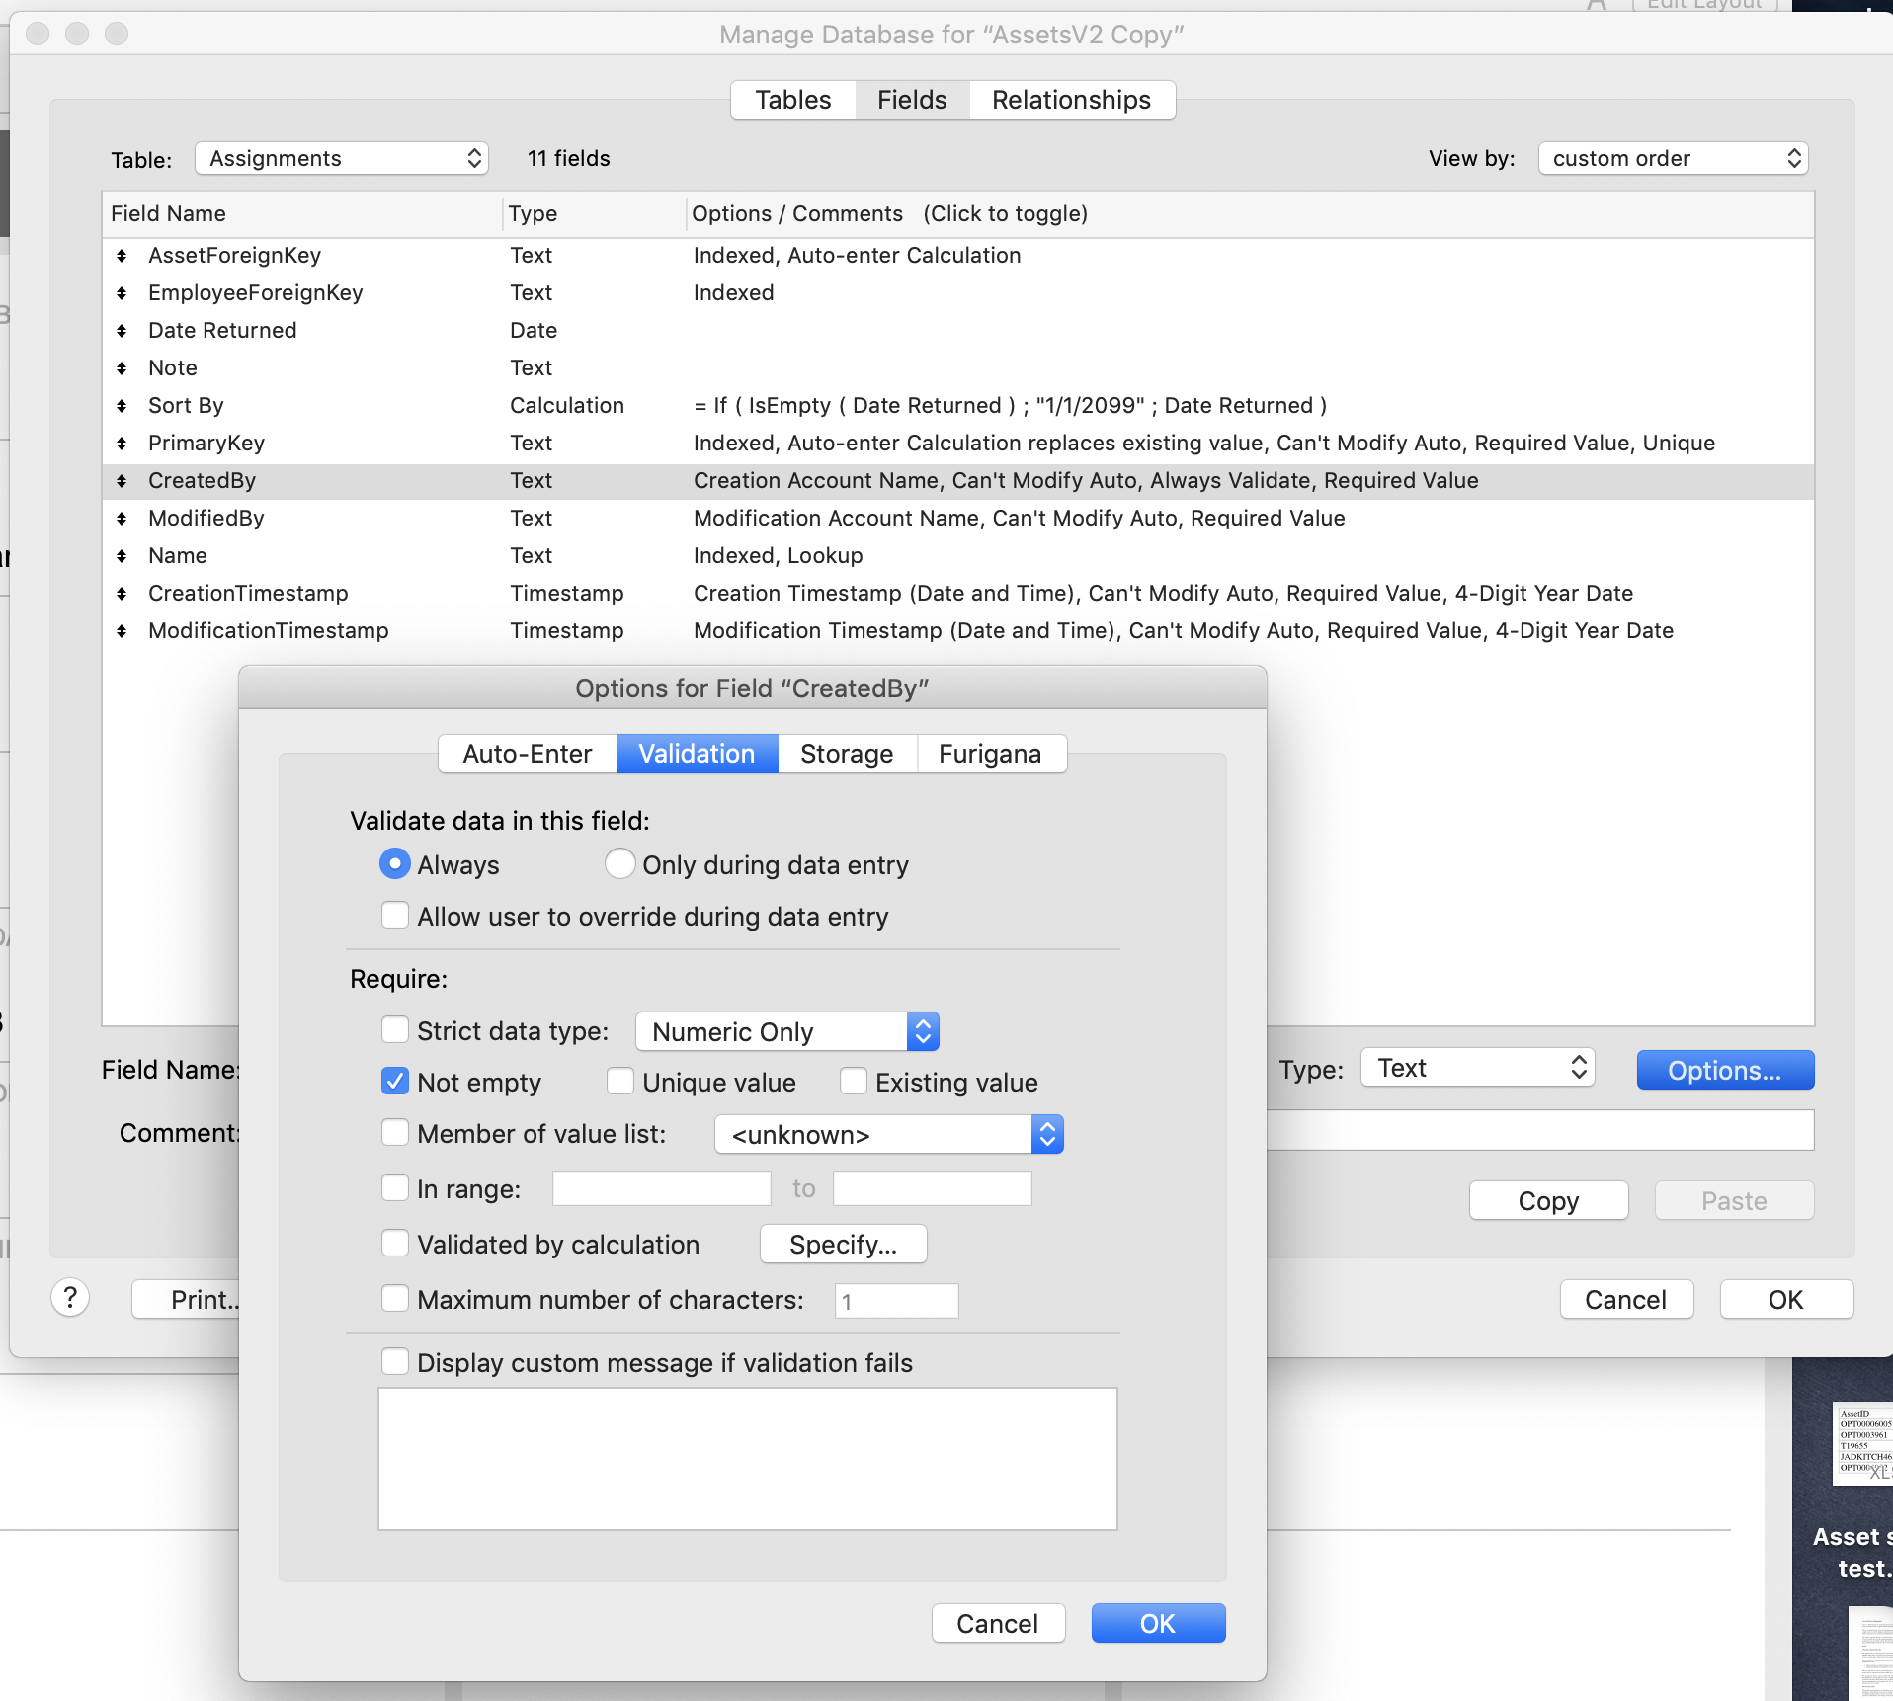This screenshot has width=1893, height=1701.
Task: Click the range start input field
Action: click(x=662, y=1188)
